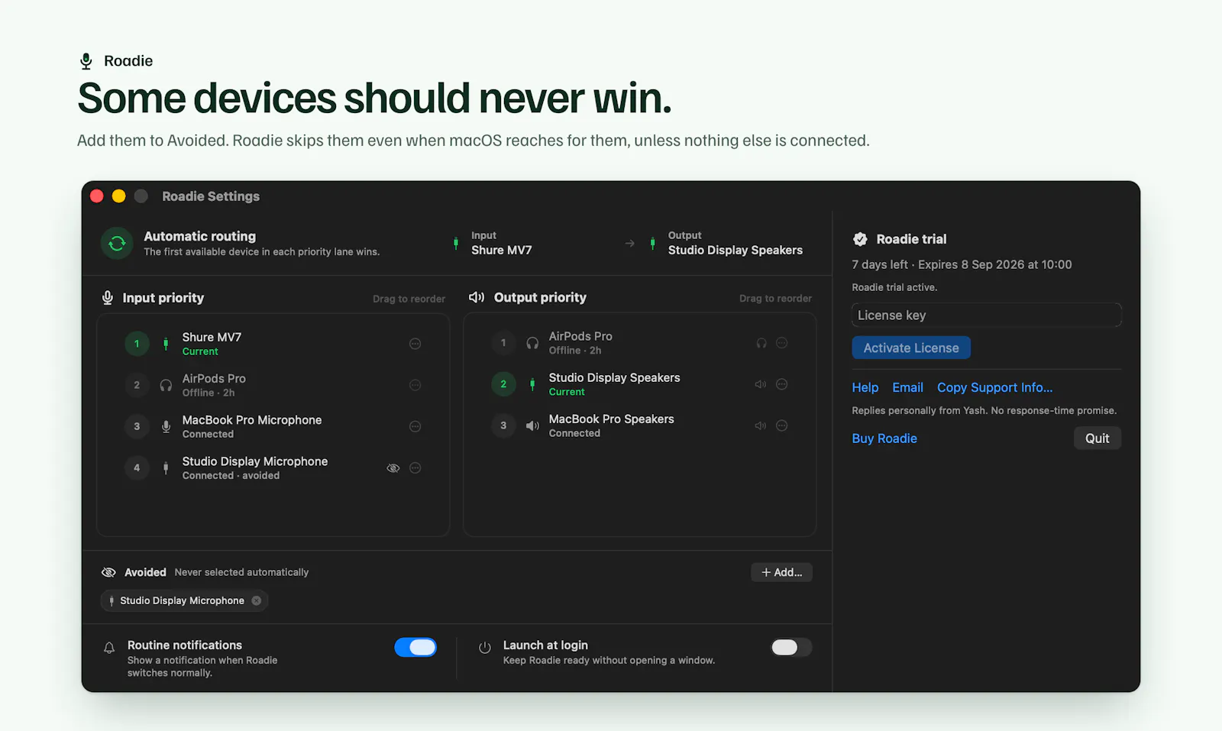Select the Studio Display Microphone row

coord(273,467)
